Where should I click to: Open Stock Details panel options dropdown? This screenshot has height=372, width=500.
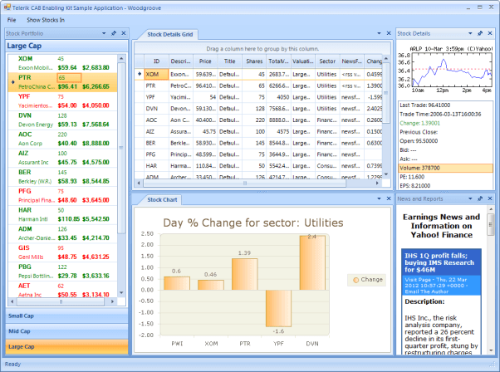tap(470, 33)
